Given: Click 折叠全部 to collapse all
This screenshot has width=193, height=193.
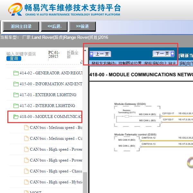Looking at the screenshot, I should 72,55.
